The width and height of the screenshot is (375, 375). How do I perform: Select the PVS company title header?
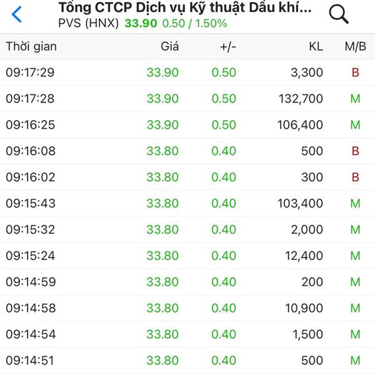(185, 7)
